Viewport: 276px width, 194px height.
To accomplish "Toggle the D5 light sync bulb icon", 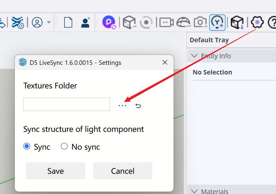I will pyautogui.click(x=217, y=22).
